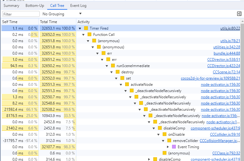Click yellow icon beside onDisable
The width and height of the screenshot is (244, 161).
tap(165, 134)
